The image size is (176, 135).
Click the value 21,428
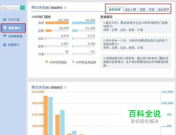click(90, 28)
